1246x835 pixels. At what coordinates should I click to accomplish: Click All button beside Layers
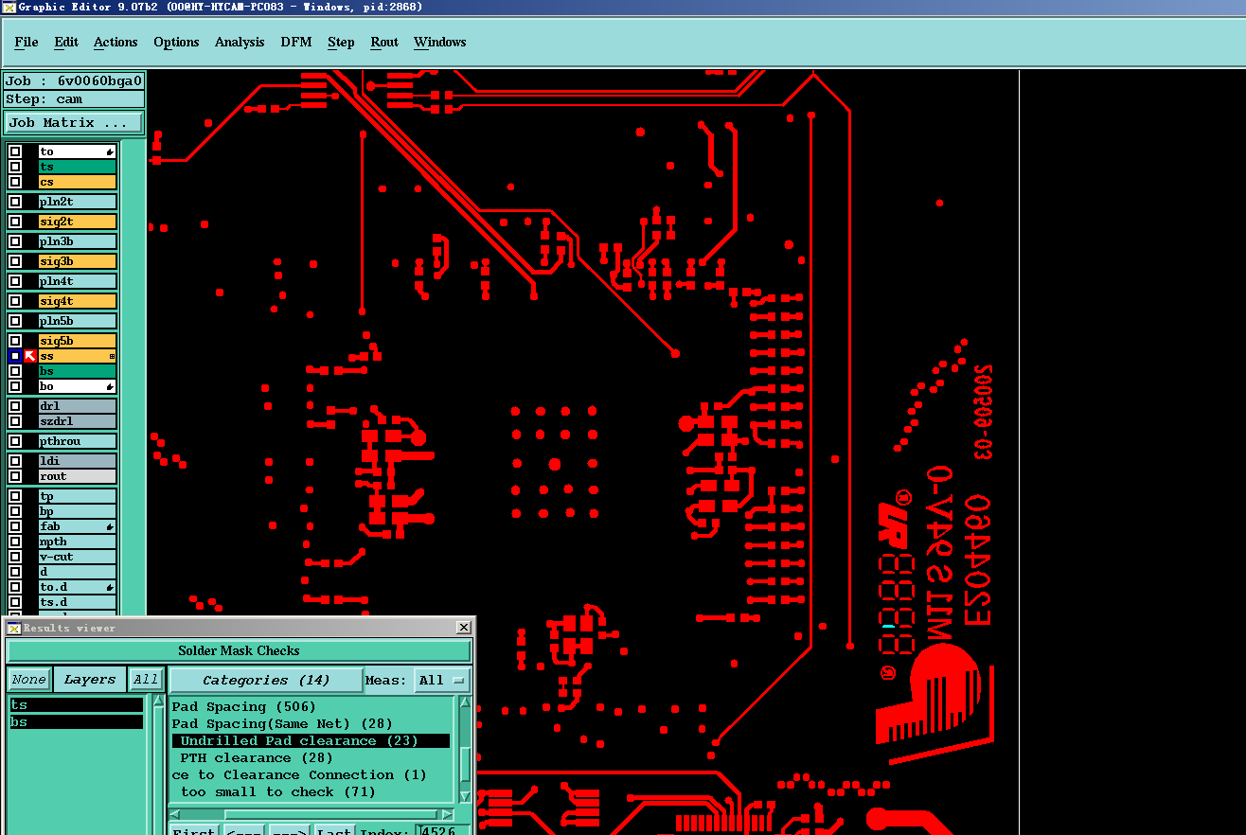point(146,680)
